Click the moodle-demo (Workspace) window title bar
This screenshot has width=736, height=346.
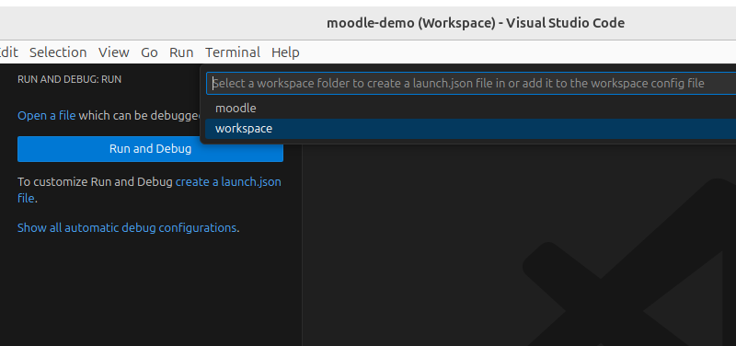475,23
